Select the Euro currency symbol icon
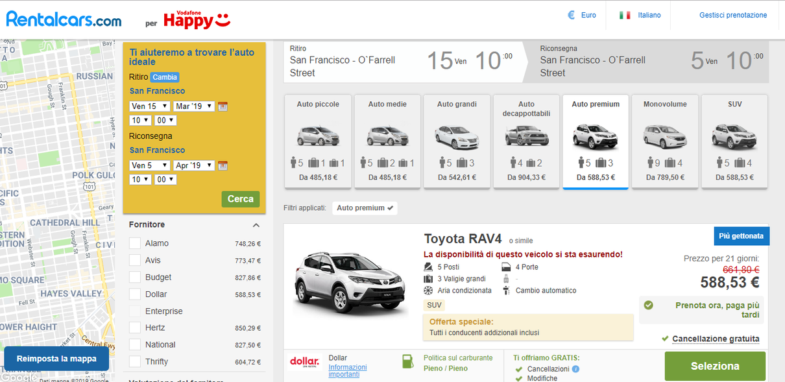This screenshot has height=382, width=785. click(572, 15)
